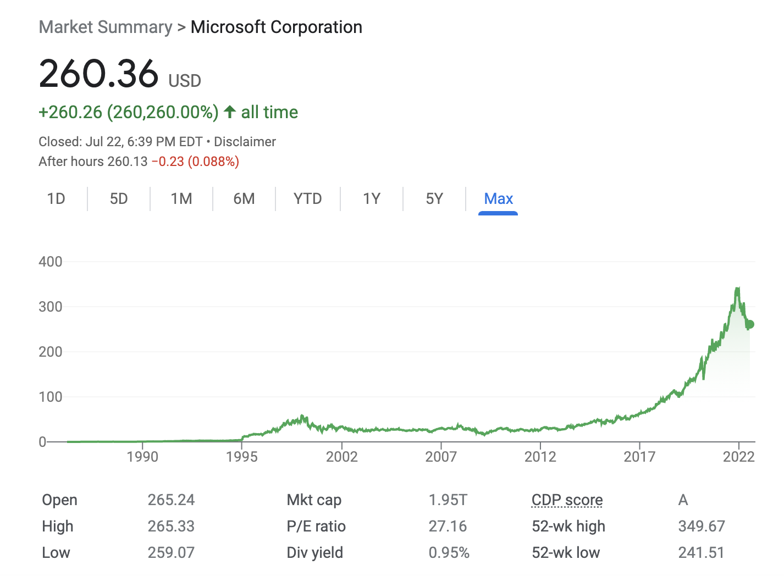Click the Microsoft Corporation title
Image resolution: width=784 pixels, height=576 pixels.
(276, 27)
